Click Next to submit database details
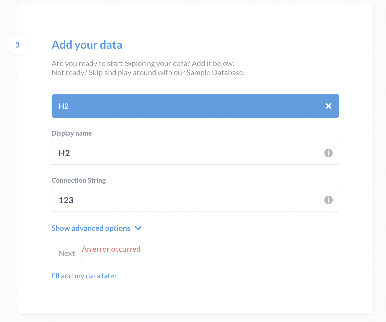386x322 pixels. (67, 253)
